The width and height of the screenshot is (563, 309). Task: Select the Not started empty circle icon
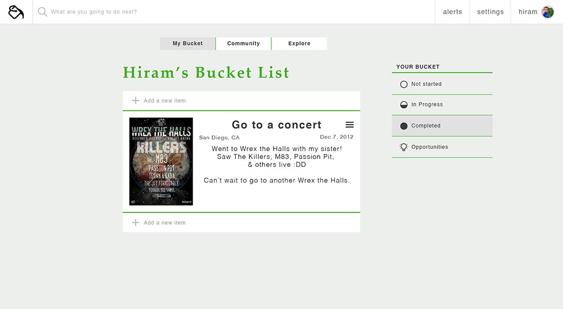(404, 84)
